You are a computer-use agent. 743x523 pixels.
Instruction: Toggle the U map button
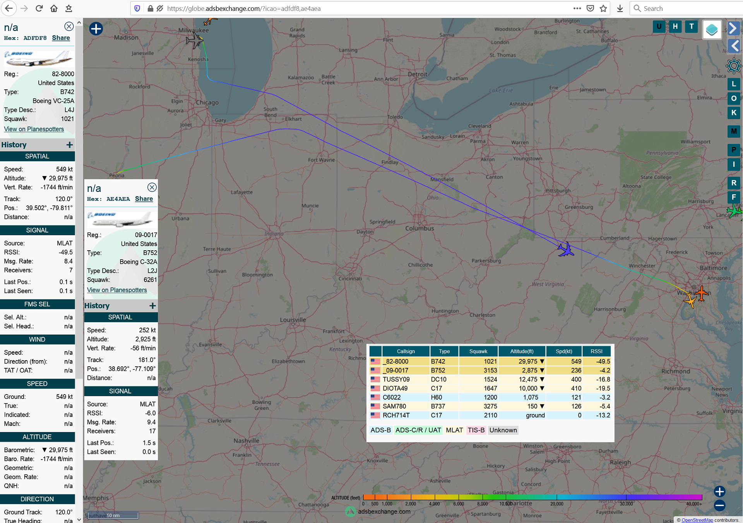[x=659, y=26]
